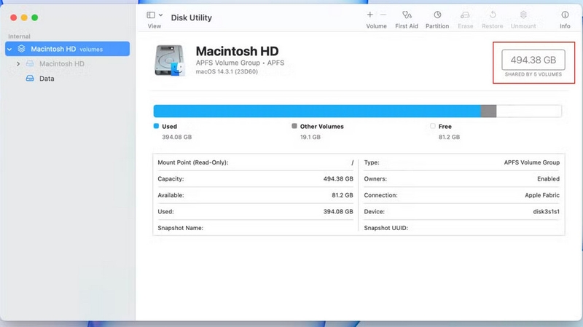The width and height of the screenshot is (583, 327).
Task: Minimize the Disk Utility window
Action: click(x=24, y=17)
